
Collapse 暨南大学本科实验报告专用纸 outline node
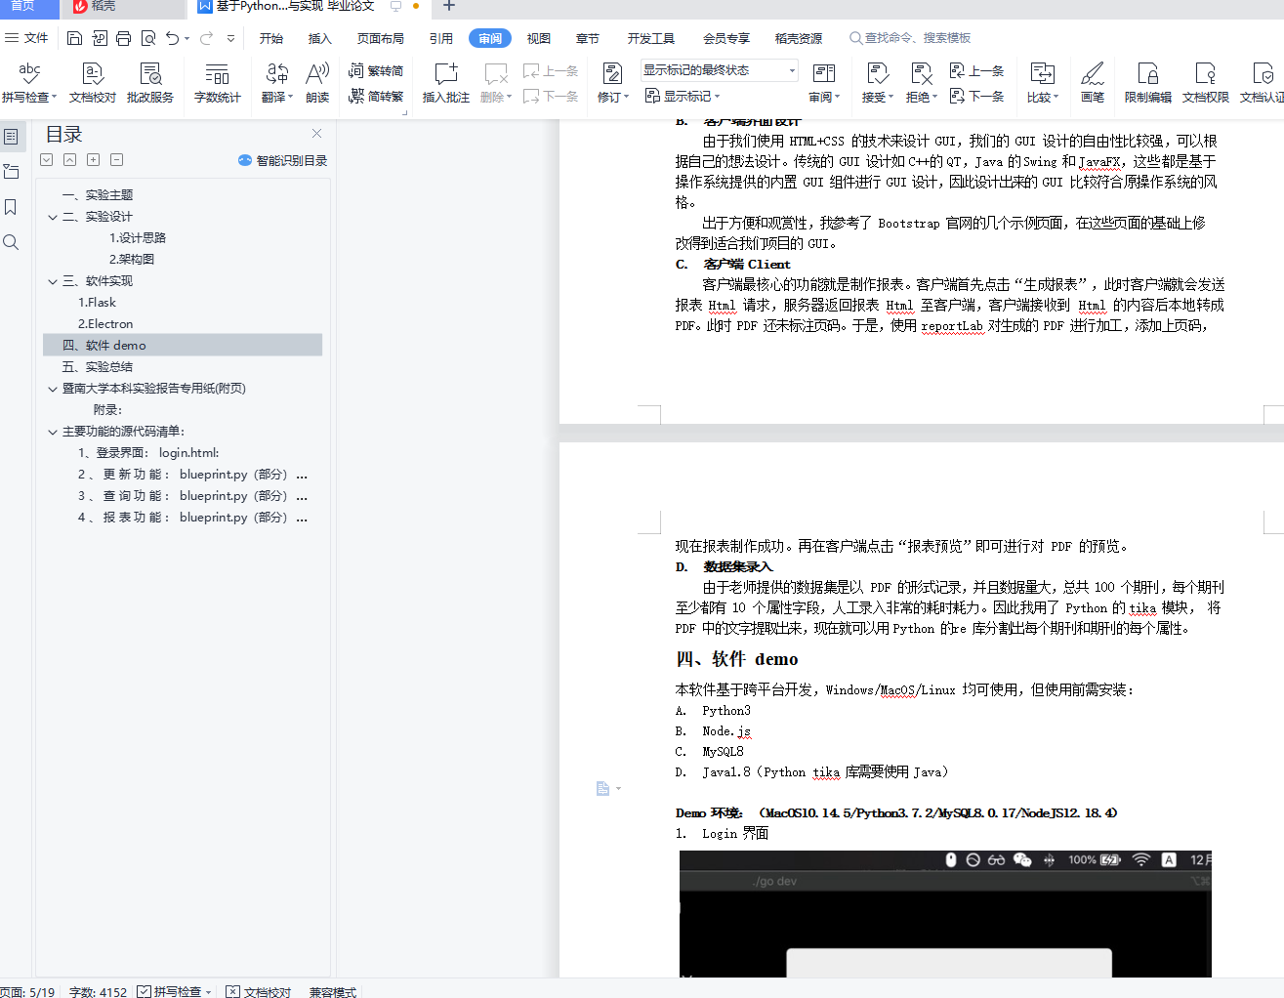pyautogui.click(x=53, y=389)
